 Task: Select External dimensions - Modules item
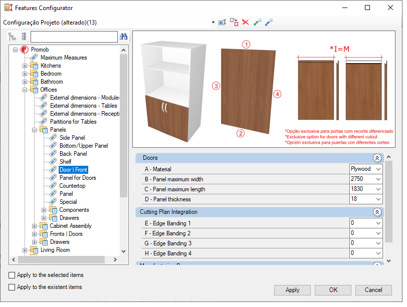pos(85,98)
